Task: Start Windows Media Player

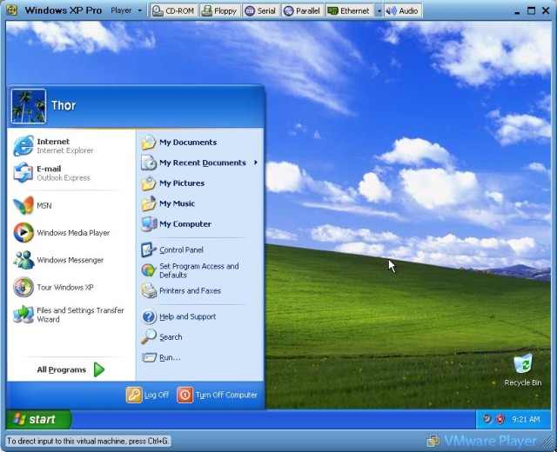Action: pos(61,233)
